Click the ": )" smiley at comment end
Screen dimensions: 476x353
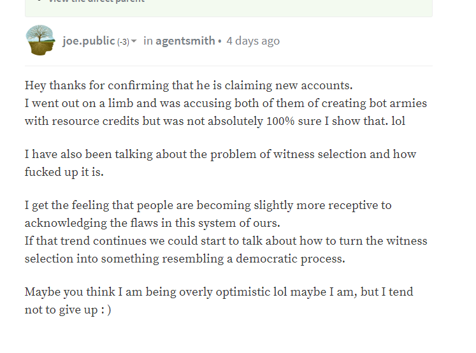[105, 310]
